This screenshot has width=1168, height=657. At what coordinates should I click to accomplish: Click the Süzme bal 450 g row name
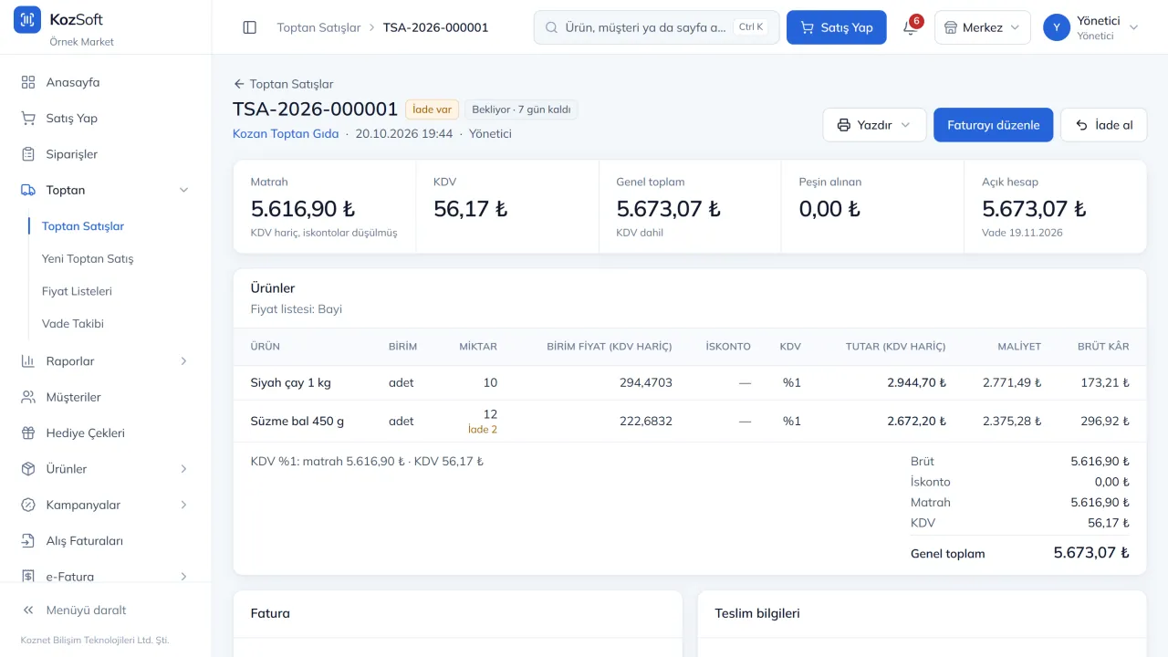(x=297, y=422)
